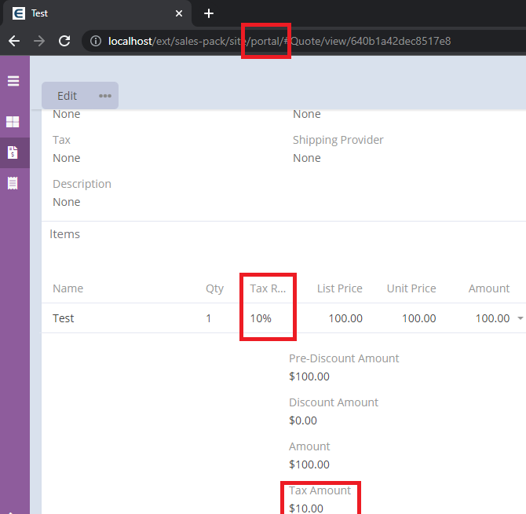The image size is (526, 514).
Task: Click the Shipping Provider field value
Action: tap(307, 158)
